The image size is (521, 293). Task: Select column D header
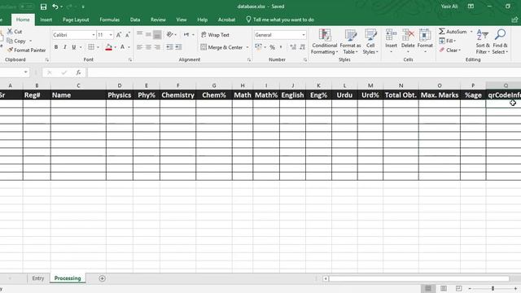[x=120, y=85]
